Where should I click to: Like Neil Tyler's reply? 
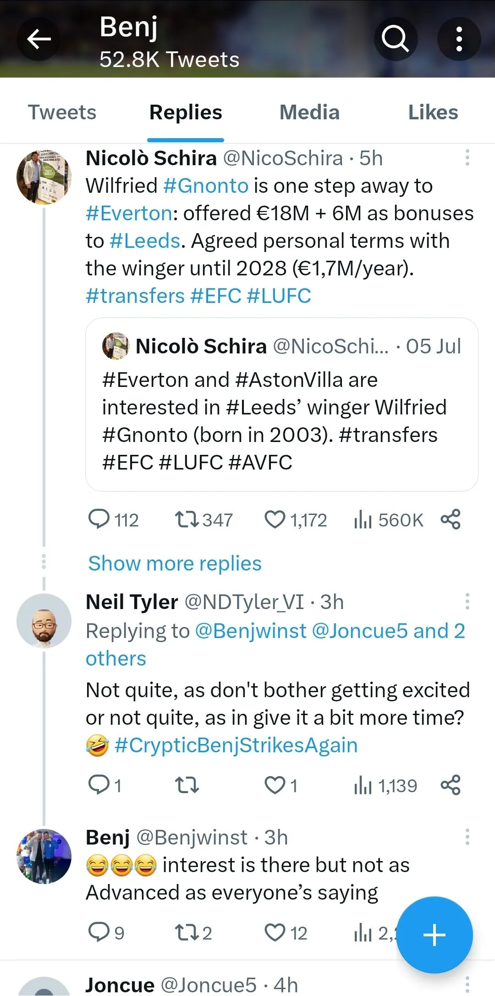pos(275,785)
